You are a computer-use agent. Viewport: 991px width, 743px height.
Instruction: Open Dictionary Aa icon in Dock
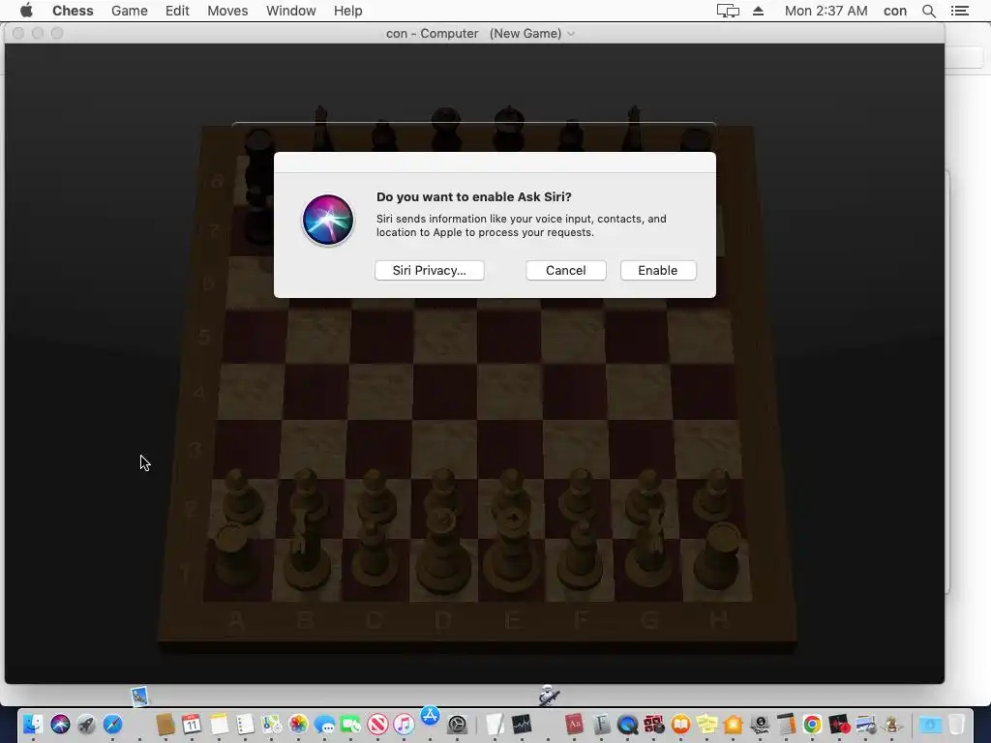pyautogui.click(x=574, y=724)
